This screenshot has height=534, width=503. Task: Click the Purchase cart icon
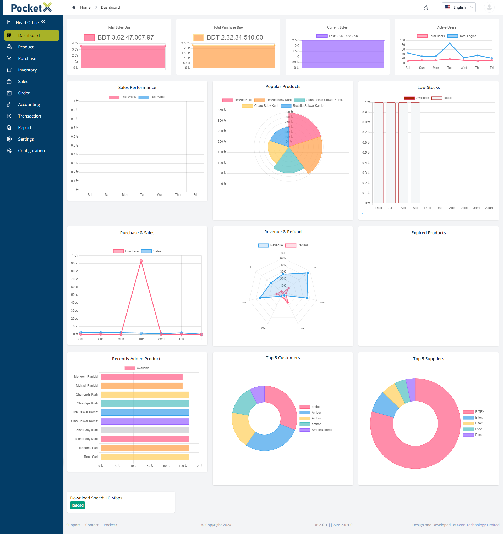point(9,59)
